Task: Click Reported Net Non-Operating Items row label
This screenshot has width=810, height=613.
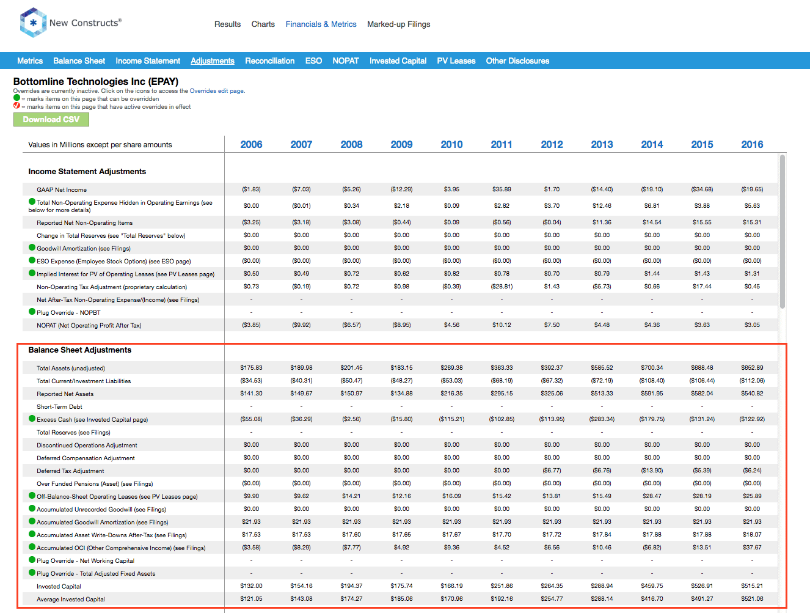Action: coord(84,222)
